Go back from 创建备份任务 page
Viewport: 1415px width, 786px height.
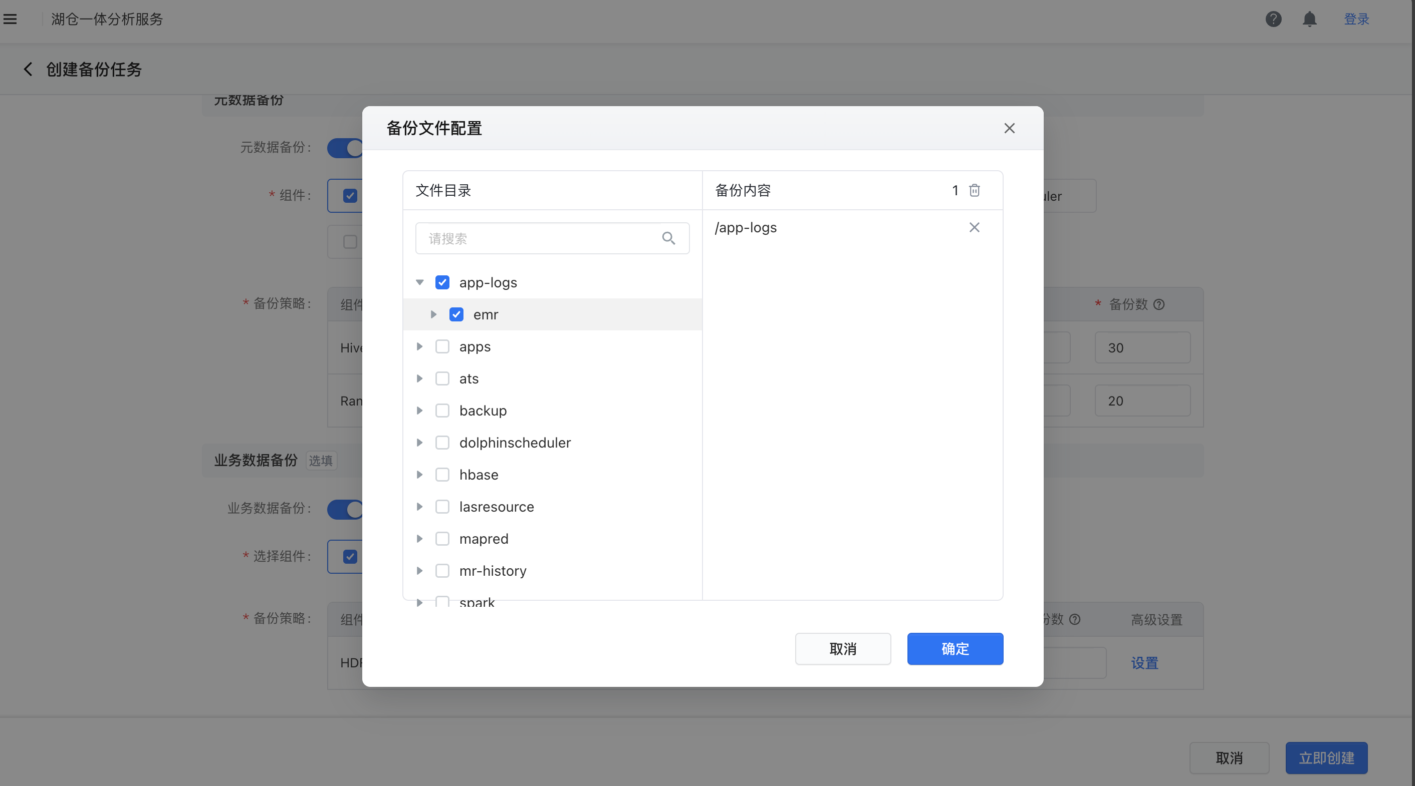(28, 69)
